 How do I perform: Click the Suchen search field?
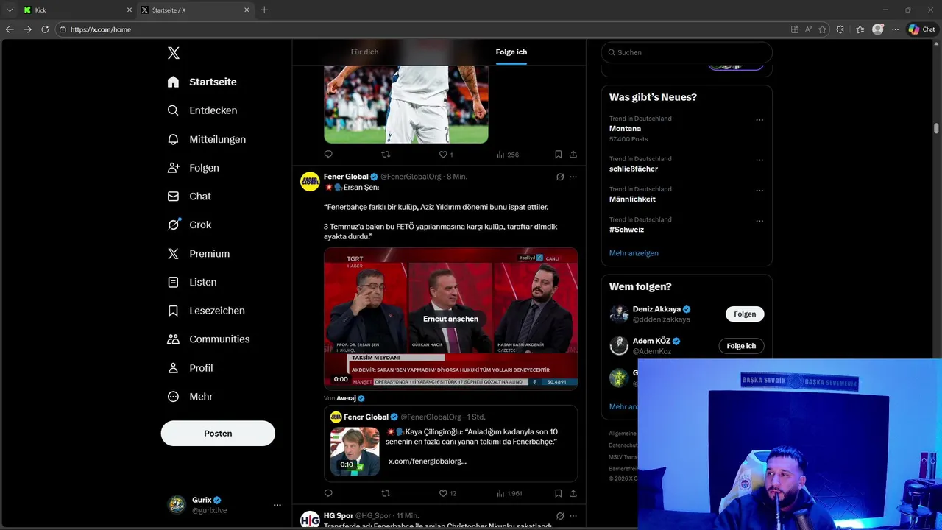coord(687,52)
